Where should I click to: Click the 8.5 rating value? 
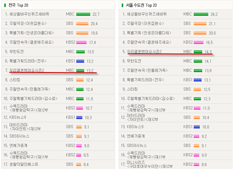tap(86, 155)
